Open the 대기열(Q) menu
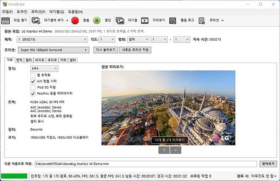Viewport: 280px width, 181px height. coord(57,12)
